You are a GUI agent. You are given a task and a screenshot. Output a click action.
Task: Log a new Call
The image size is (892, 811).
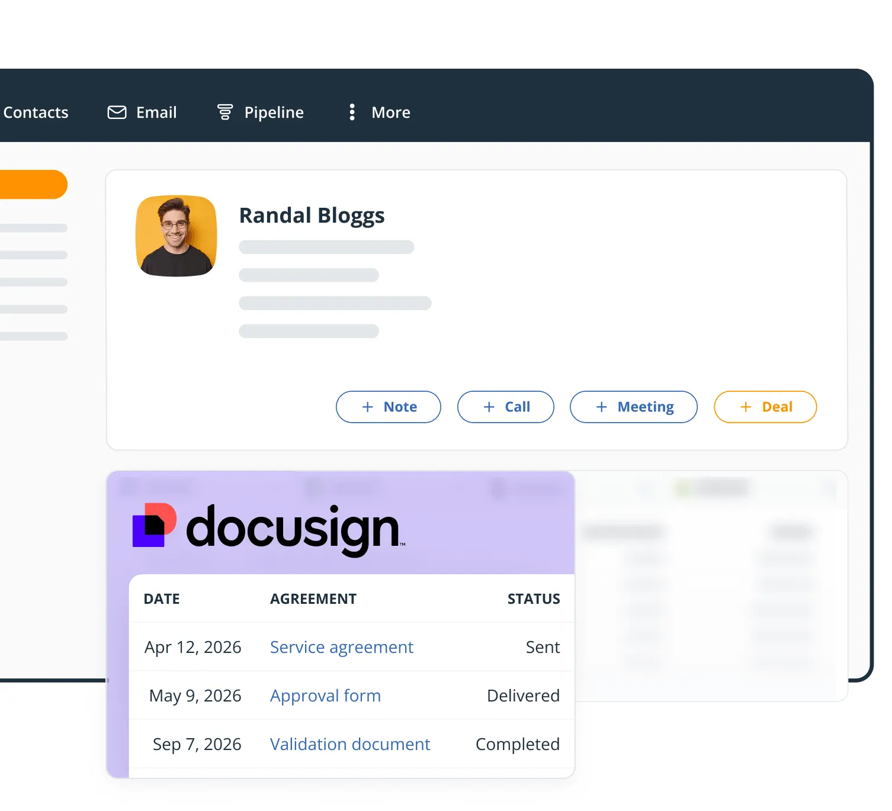(506, 407)
